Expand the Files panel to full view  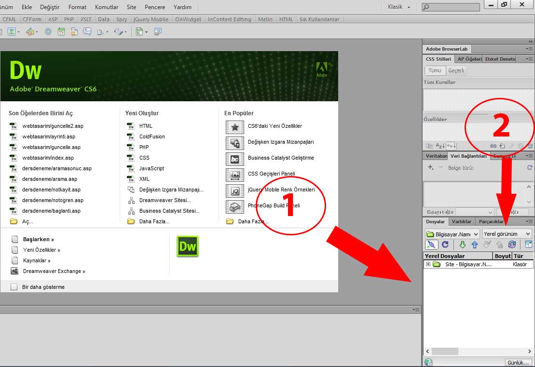tap(528, 244)
